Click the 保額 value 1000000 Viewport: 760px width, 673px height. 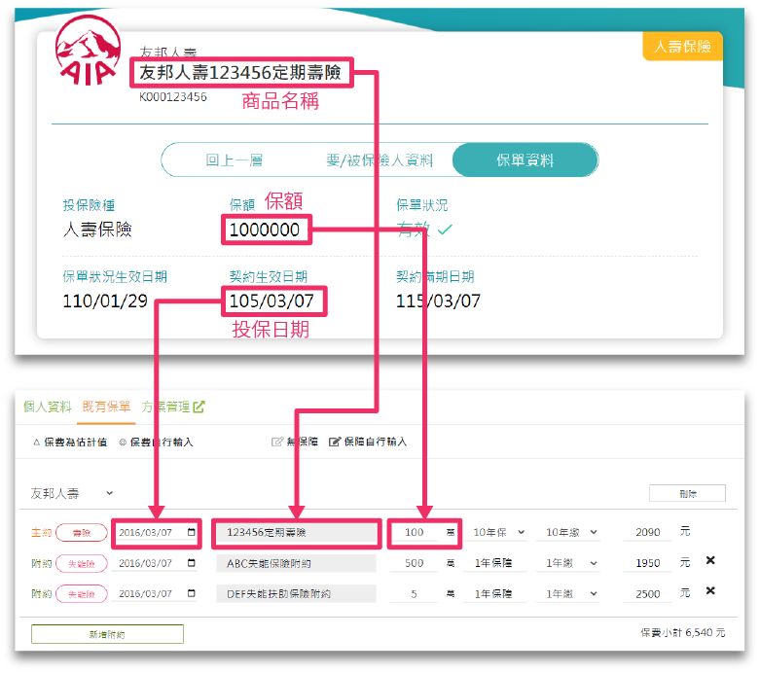[x=265, y=230]
